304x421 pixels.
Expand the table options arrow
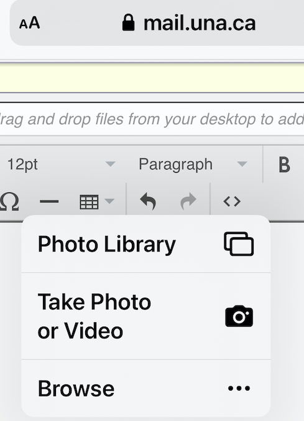[109, 201]
